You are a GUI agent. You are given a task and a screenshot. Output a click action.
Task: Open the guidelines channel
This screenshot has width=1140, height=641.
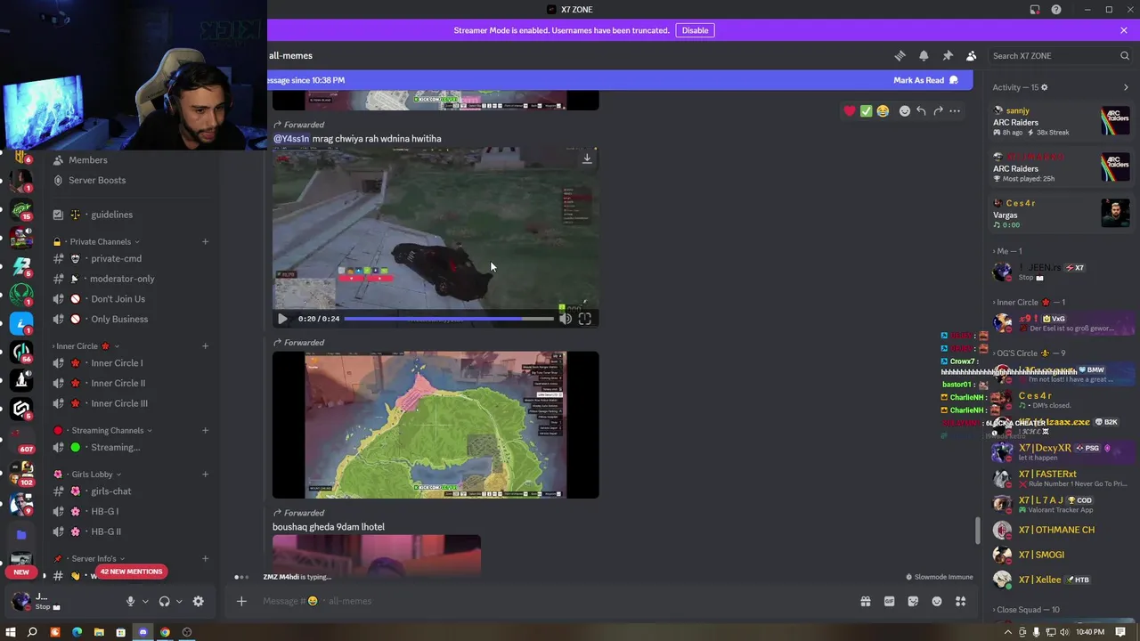pyautogui.click(x=129, y=215)
